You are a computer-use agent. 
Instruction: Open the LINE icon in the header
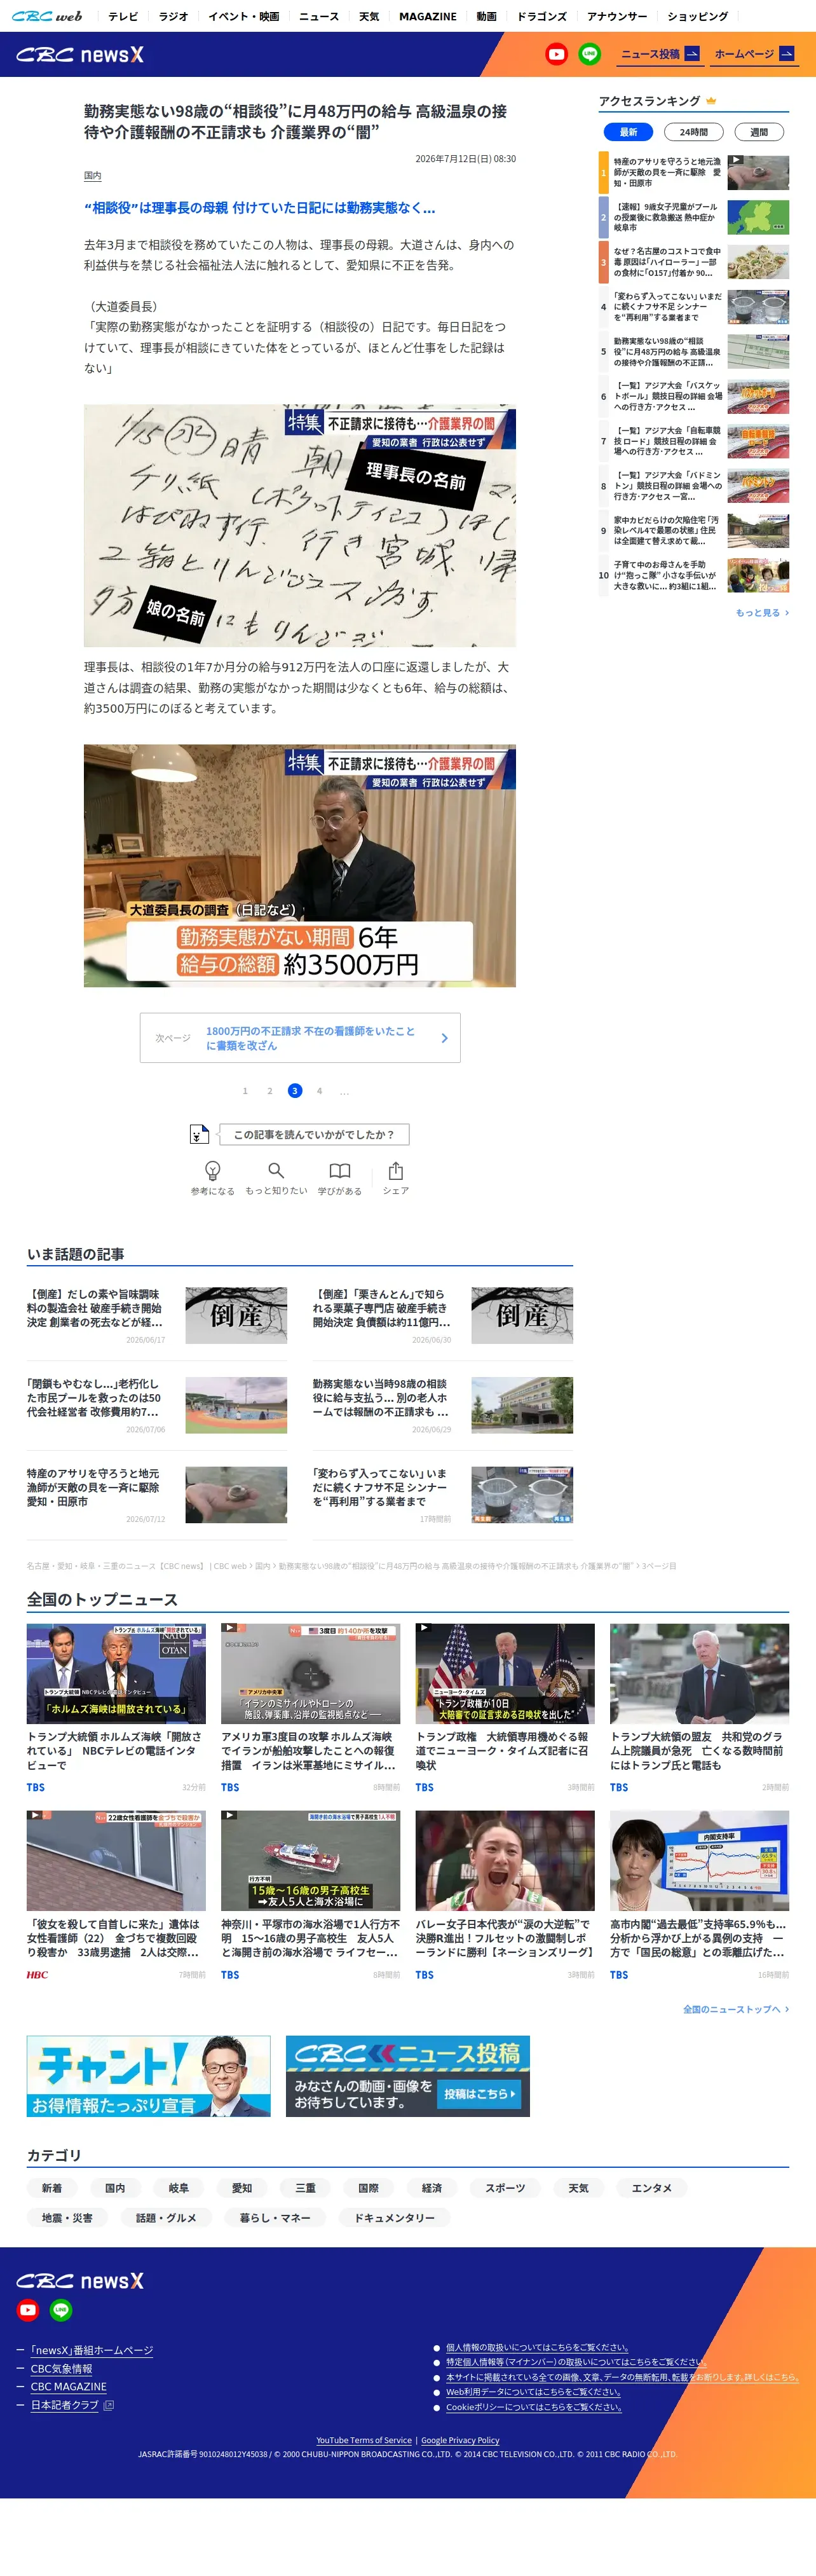tap(590, 55)
